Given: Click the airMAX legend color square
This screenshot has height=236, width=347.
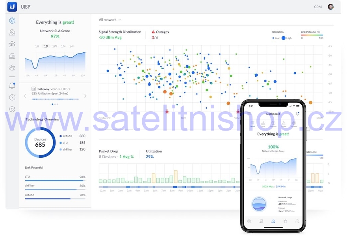Looking at the screenshot, I should click(61, 136).
